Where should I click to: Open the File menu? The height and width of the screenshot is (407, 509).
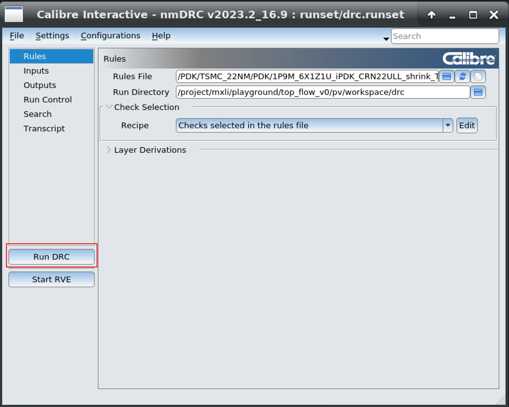pos(17,36)
